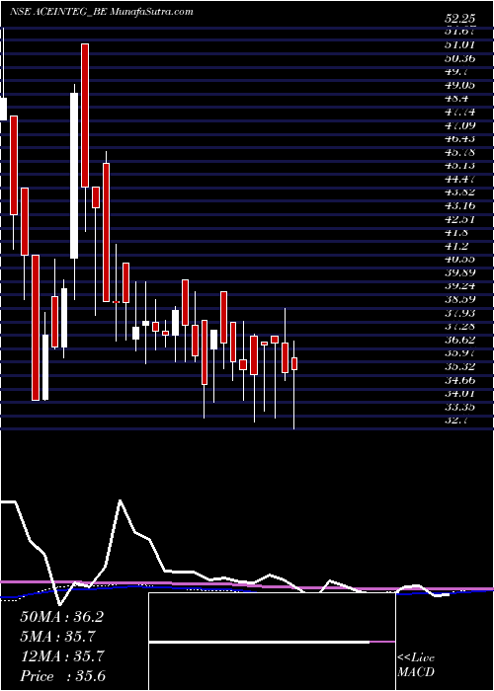Click the 46.43 price axis label

click(x=460, y=139)
